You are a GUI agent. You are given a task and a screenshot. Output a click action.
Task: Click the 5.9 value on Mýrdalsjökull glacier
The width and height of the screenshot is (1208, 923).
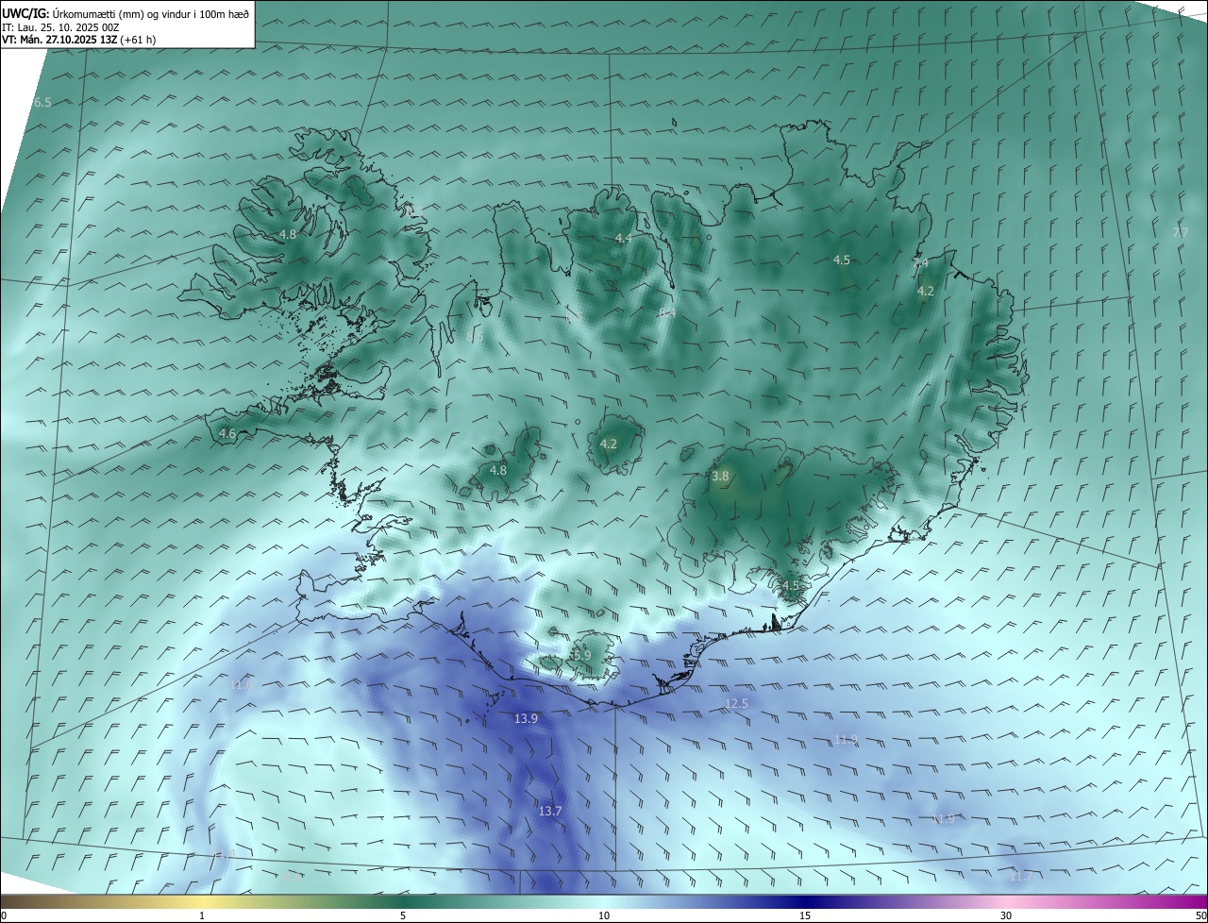pos(581,654)
